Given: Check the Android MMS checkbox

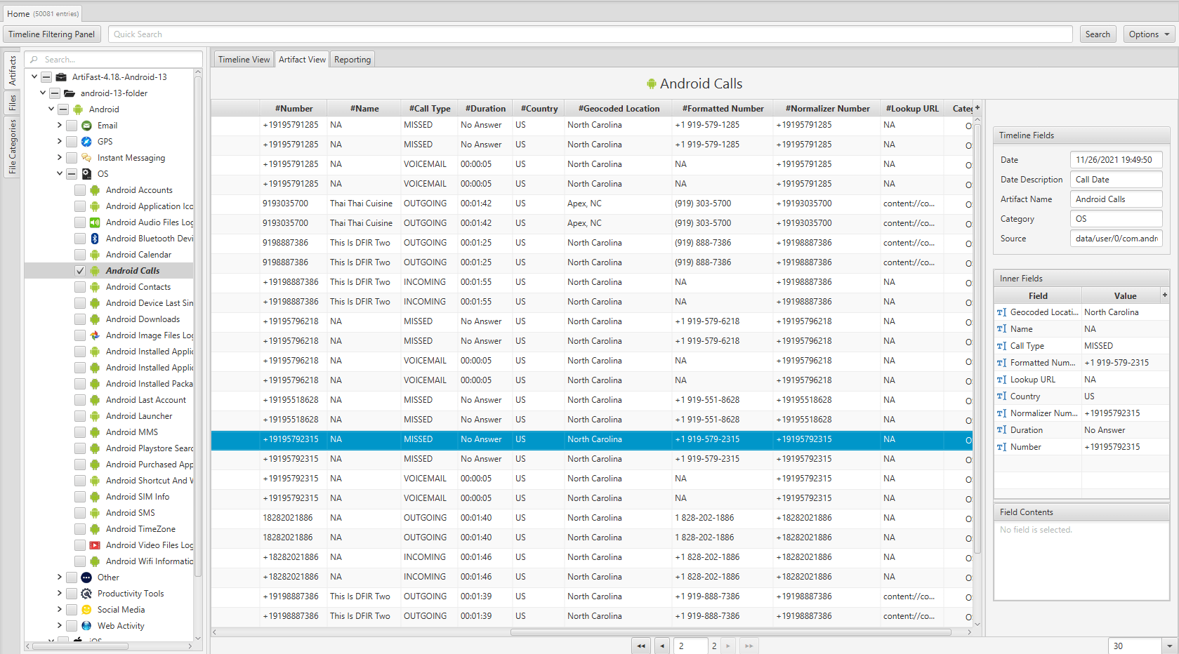Looking at the screenshot, I should tap(80, 432).
